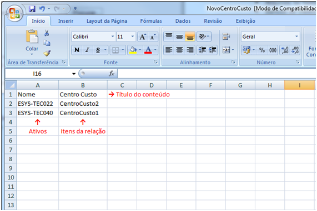Viewport: 317px width, 211px height.
Task: Open Número group dialog launcher
Action: tap(298, 62)
